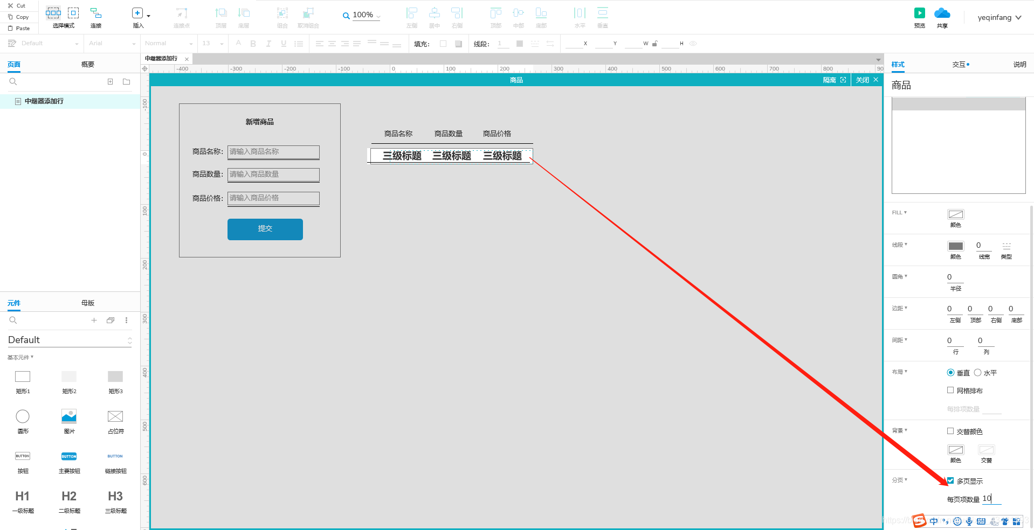The width and height of the screenshot is (1034, 530).
Task: Click the FILL 颜色 color swatch
Action: [956, 214]
